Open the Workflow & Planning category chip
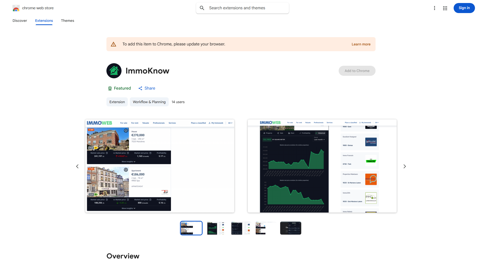Viewport: 482px width, 271px height. [x=149, y=102]
